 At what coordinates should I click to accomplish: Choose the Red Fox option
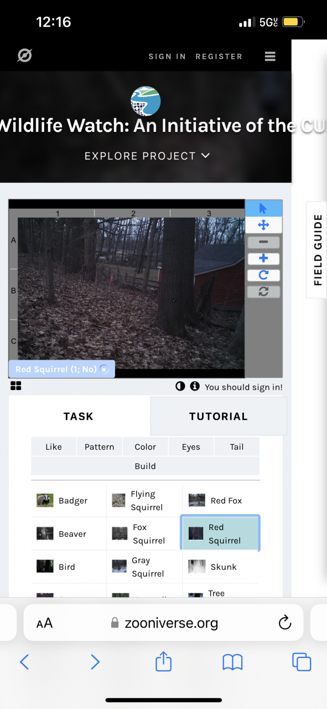pos(220,501)
